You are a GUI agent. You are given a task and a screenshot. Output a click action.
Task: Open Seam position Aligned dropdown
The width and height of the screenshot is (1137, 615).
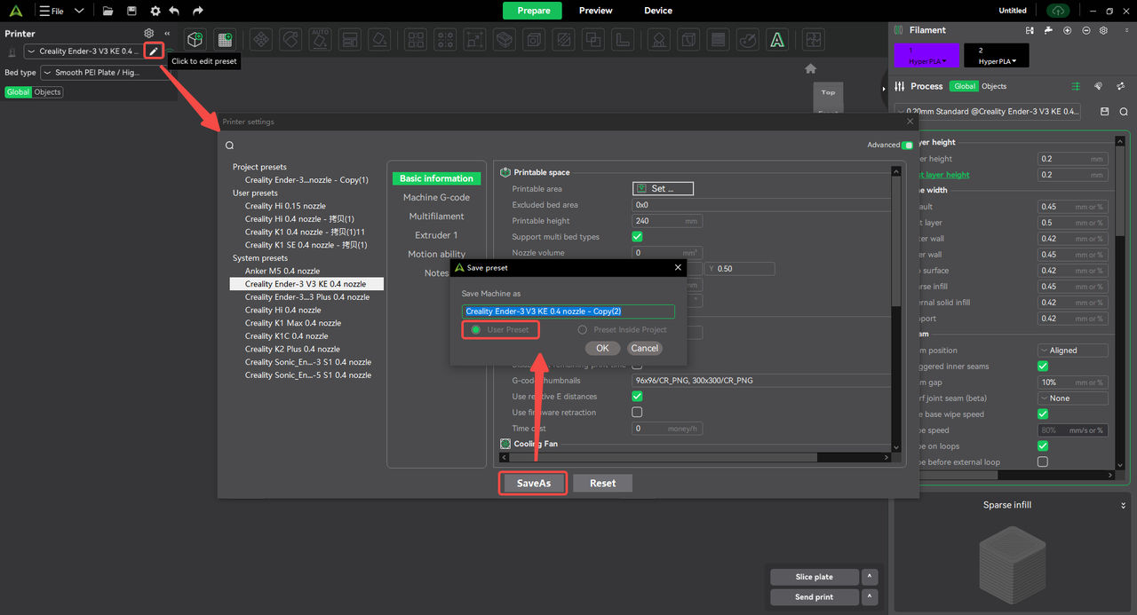coord(1073,351)
